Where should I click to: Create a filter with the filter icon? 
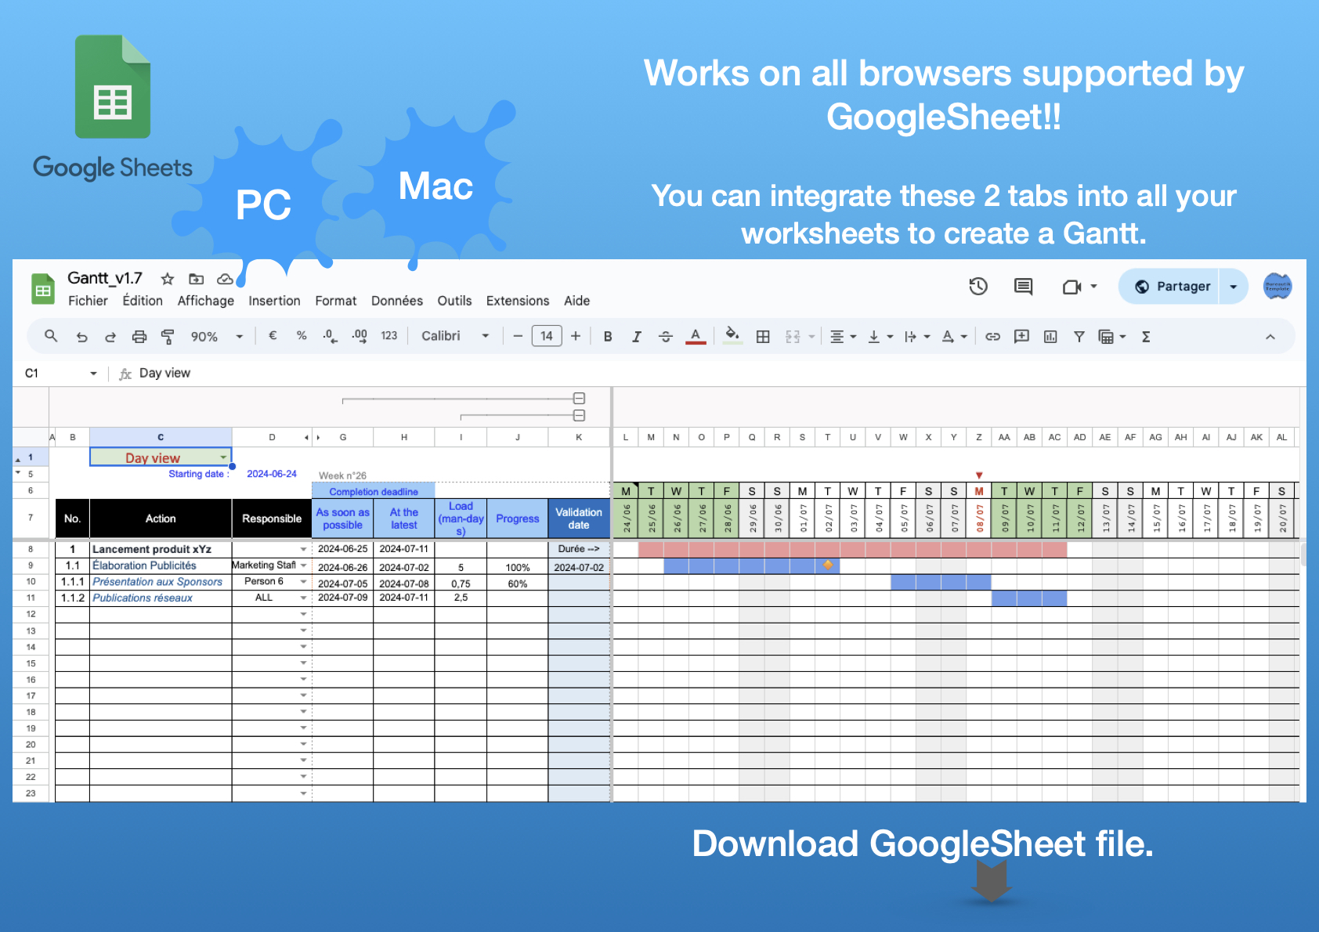tap(1079, 336)
